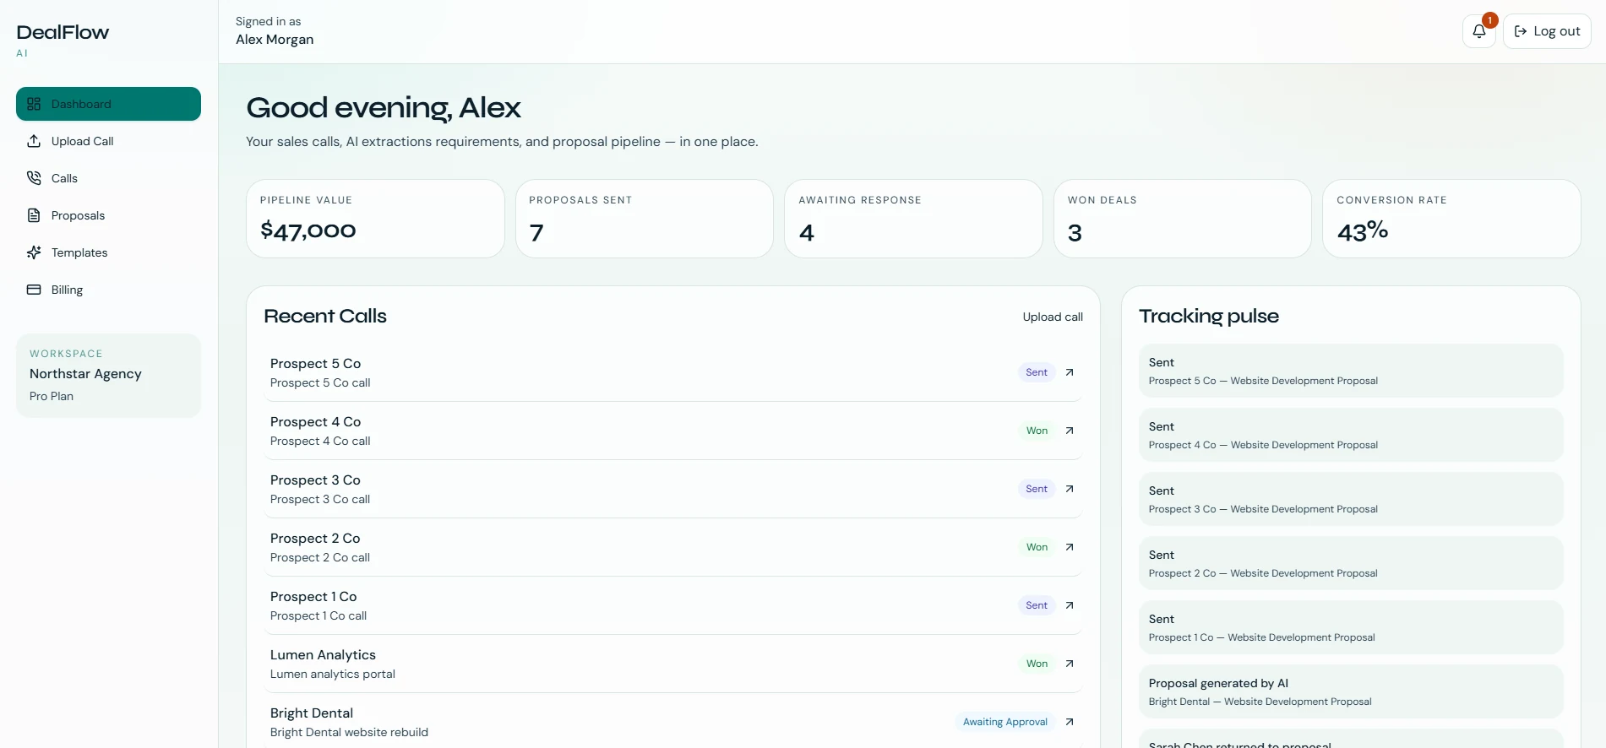
Task: Click the Calls phone icon in sidebar
Action: 34,178
